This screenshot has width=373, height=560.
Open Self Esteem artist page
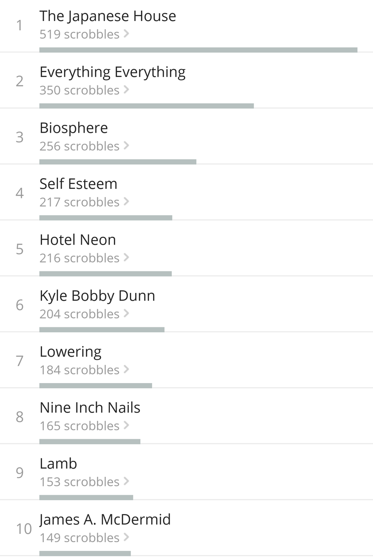tap(78, 184)
